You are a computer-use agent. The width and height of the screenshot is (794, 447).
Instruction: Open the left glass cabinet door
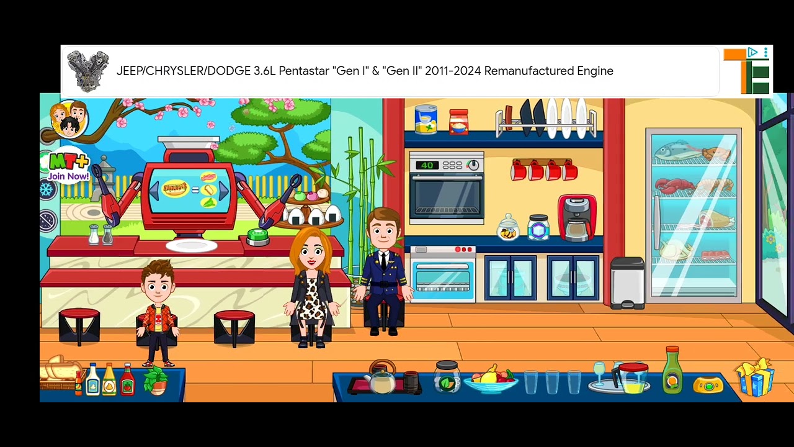pyautogui.click(x=510, y=278)
